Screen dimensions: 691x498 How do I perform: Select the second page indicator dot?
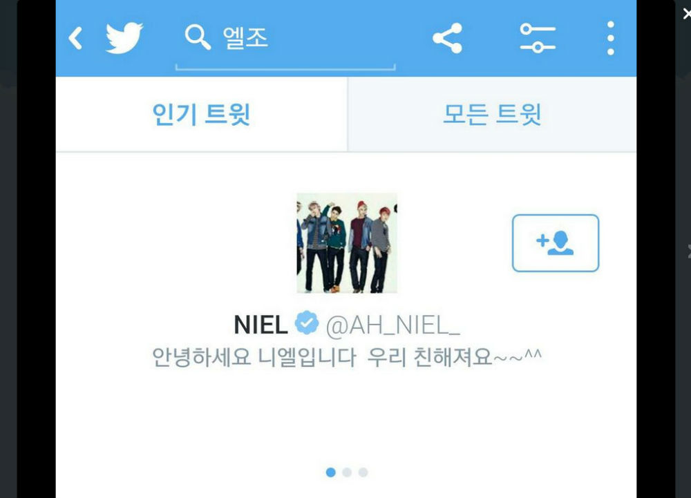click(x=347, y=472)
